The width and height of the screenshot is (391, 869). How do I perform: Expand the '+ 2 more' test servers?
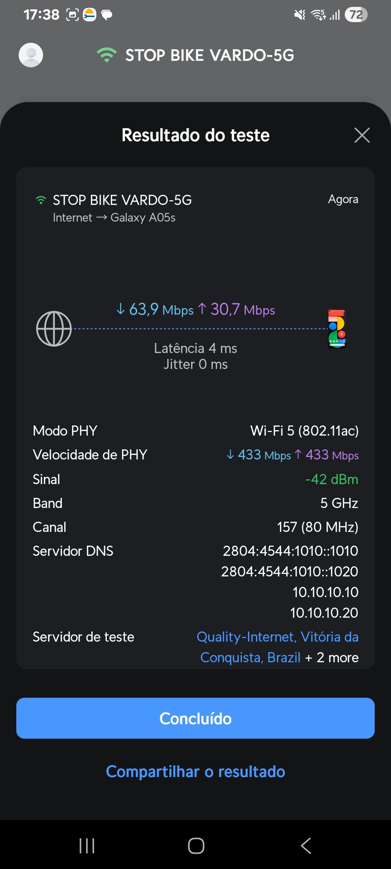click(332, 658)
